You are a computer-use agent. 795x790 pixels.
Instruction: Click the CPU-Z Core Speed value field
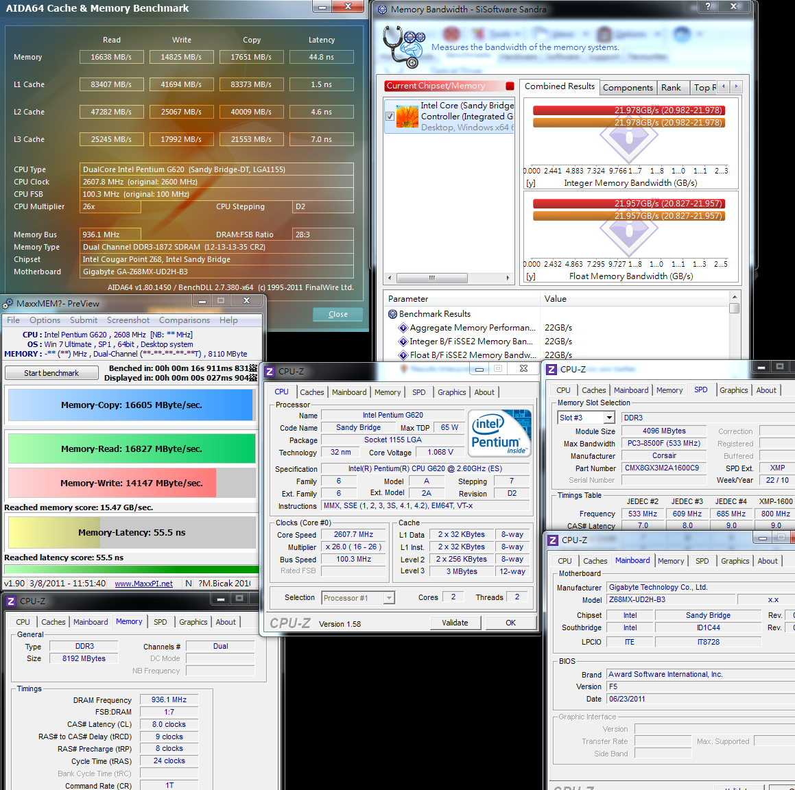(353, 535)
